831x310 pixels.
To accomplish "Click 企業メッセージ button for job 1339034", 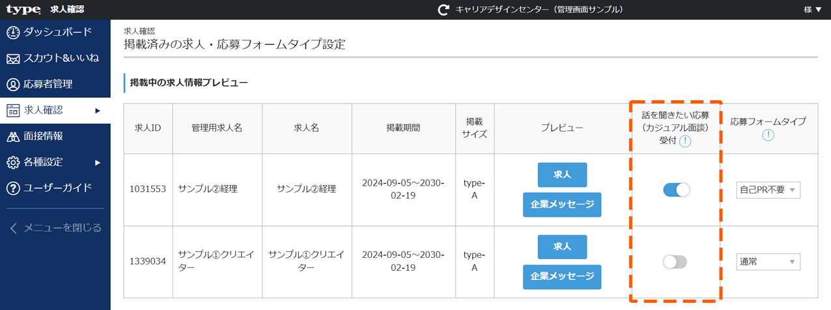I will tap(562, 277).
